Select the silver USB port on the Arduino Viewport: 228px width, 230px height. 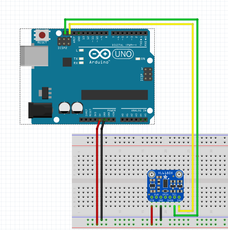34,56
